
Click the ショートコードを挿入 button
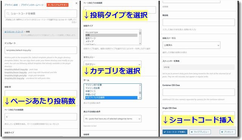coord(175,132)
